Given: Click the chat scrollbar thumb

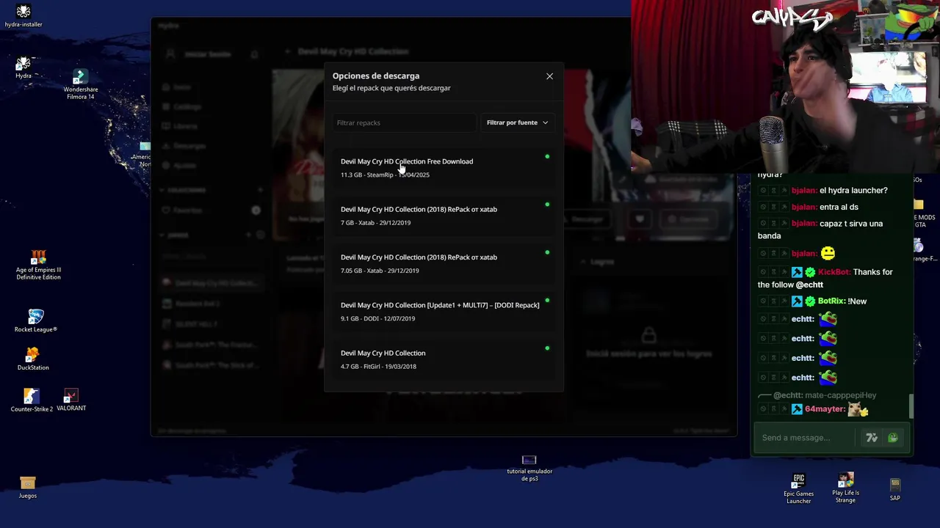Looking at the screenshot, I should pos(912,406).
